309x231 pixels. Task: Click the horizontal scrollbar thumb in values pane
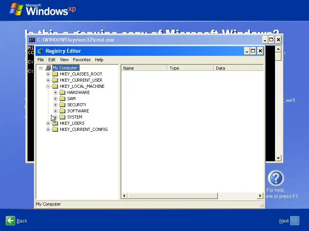tap(172, 196)
